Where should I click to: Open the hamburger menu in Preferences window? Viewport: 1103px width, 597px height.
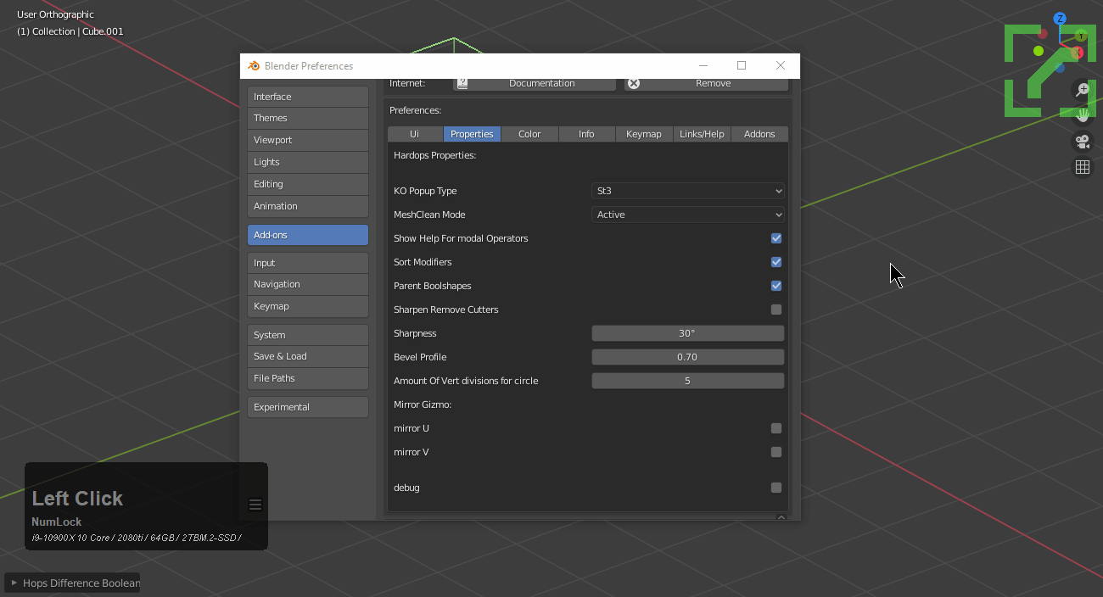tap(255, 505)
